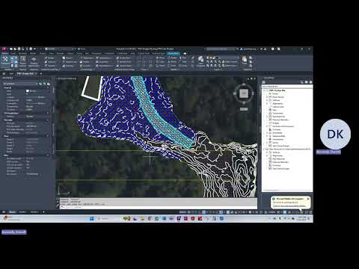Screen dimensions: 359x269
Task: Switch to the Home ribbon tab
Action: [5, 53]
